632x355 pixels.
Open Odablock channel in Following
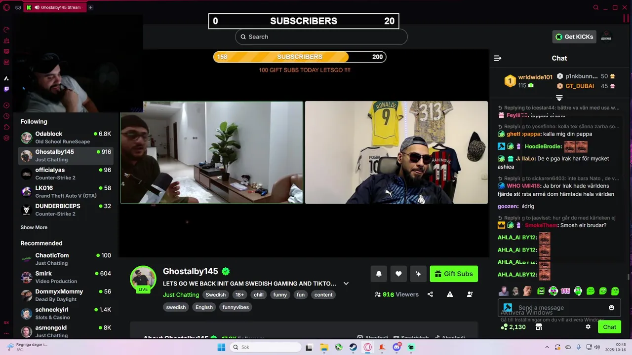coord(66,138)
